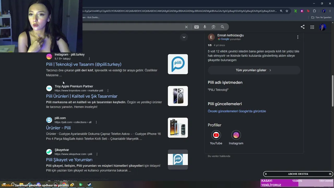334x188 pixels.
Task: Search by image with the Lens icon
Action: (213, 27)
